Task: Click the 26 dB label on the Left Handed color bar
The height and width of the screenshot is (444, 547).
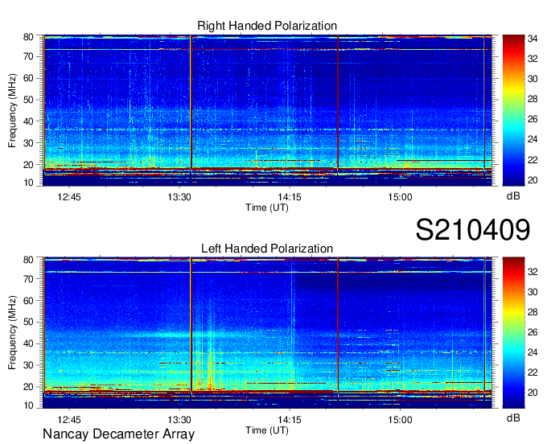Action: [533, 332]
